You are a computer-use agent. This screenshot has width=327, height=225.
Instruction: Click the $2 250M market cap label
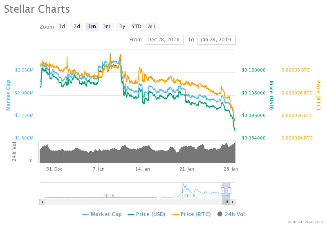24,70
